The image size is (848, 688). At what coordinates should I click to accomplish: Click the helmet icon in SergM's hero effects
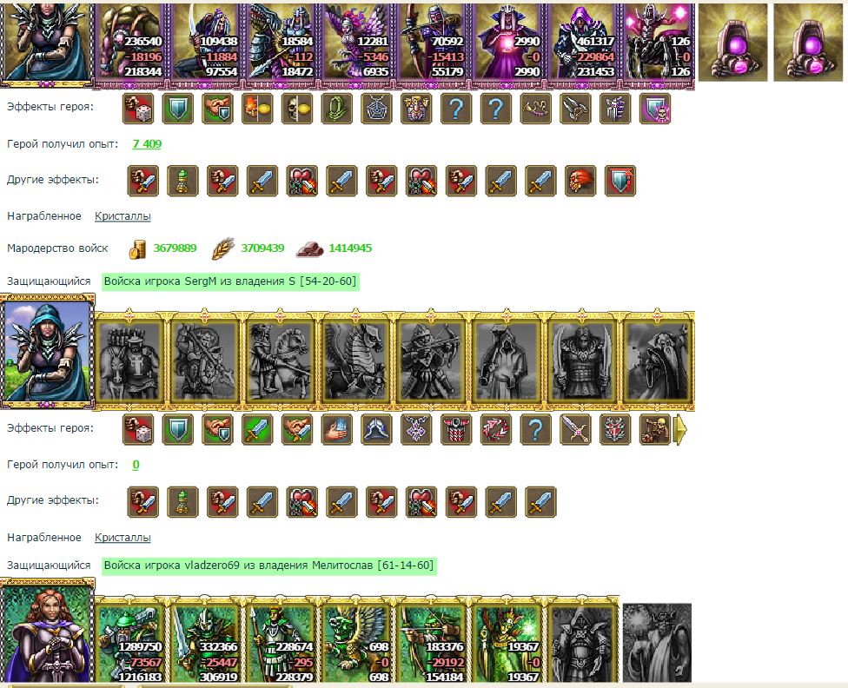click(x=376, y=430)
